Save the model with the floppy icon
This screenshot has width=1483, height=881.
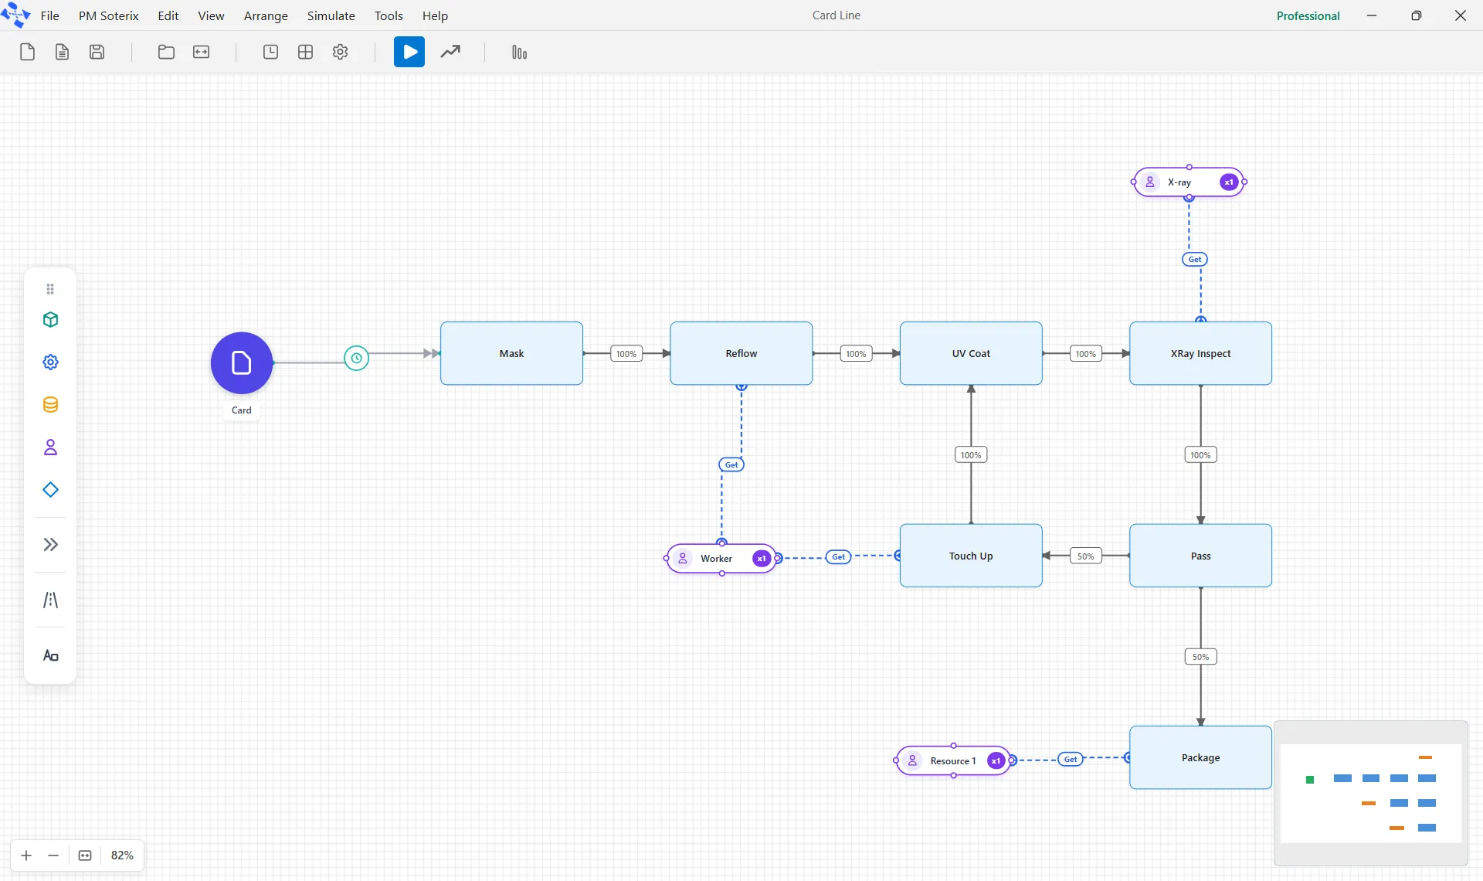click(97, 53)
